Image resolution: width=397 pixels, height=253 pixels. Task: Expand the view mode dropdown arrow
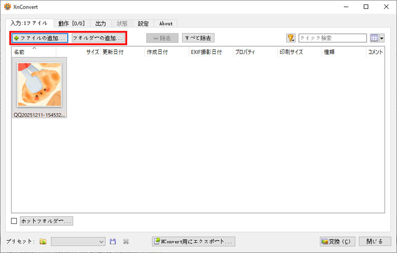(381, 38)
